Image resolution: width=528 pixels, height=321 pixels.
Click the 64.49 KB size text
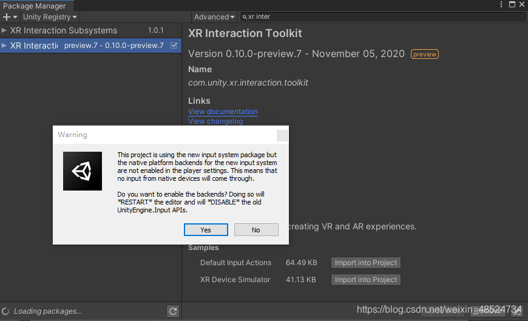point(302,263)
